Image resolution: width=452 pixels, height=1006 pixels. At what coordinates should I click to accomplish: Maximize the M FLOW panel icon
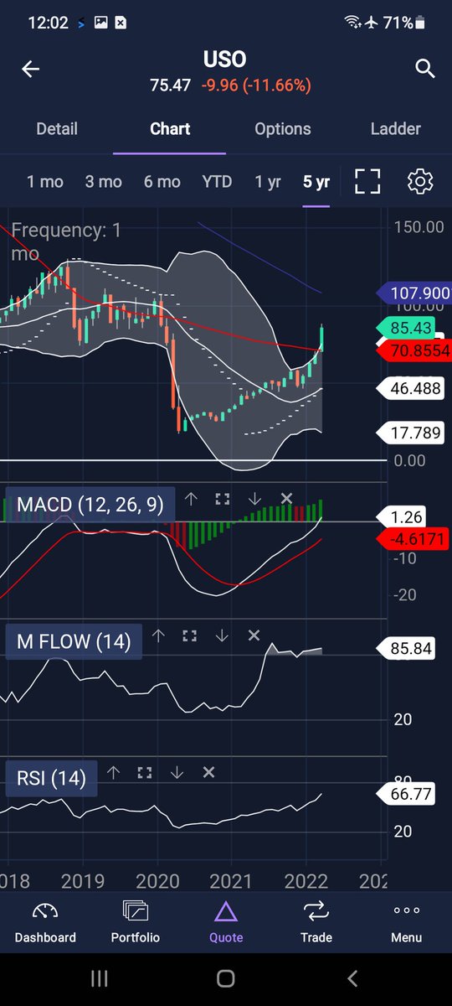[x=190, y=636]
